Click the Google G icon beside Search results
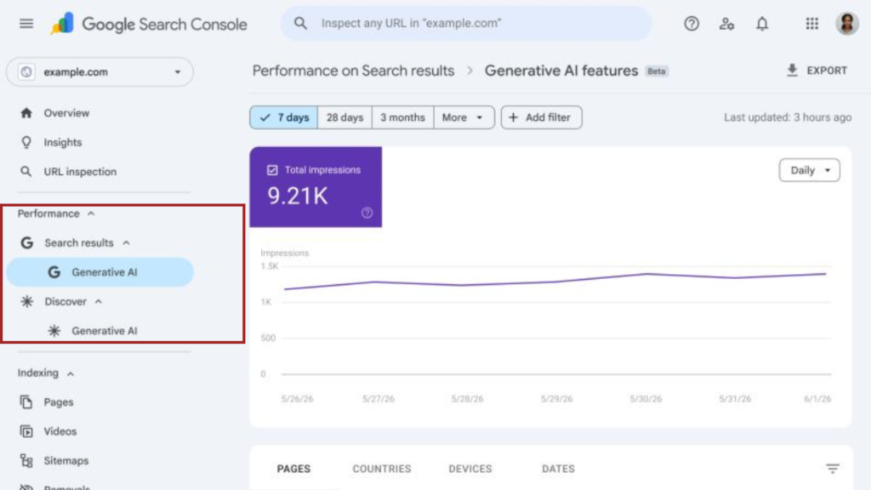Image resolution: width=871 pixels, height=490 pixels. tap(26, 242)
